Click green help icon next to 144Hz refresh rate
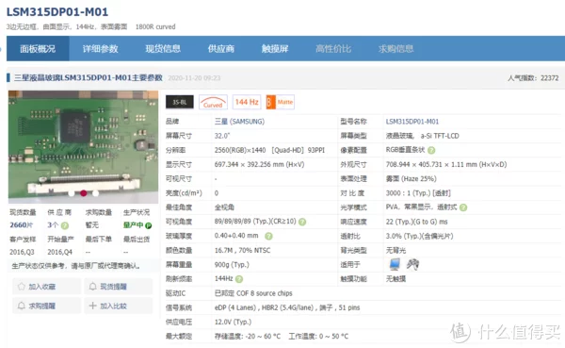The width and height of the screenshot is (565, 348). tap(239, 279)
